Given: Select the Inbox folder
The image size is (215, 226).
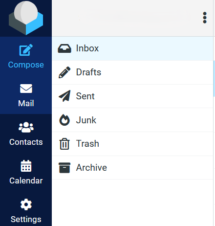Looking at the screenshot, I should [132, 48].
